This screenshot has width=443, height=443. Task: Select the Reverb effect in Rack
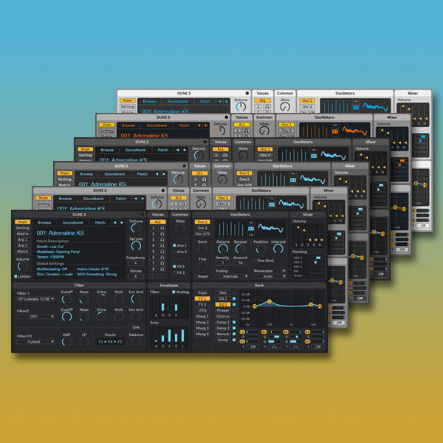click(x=223, y=334)
